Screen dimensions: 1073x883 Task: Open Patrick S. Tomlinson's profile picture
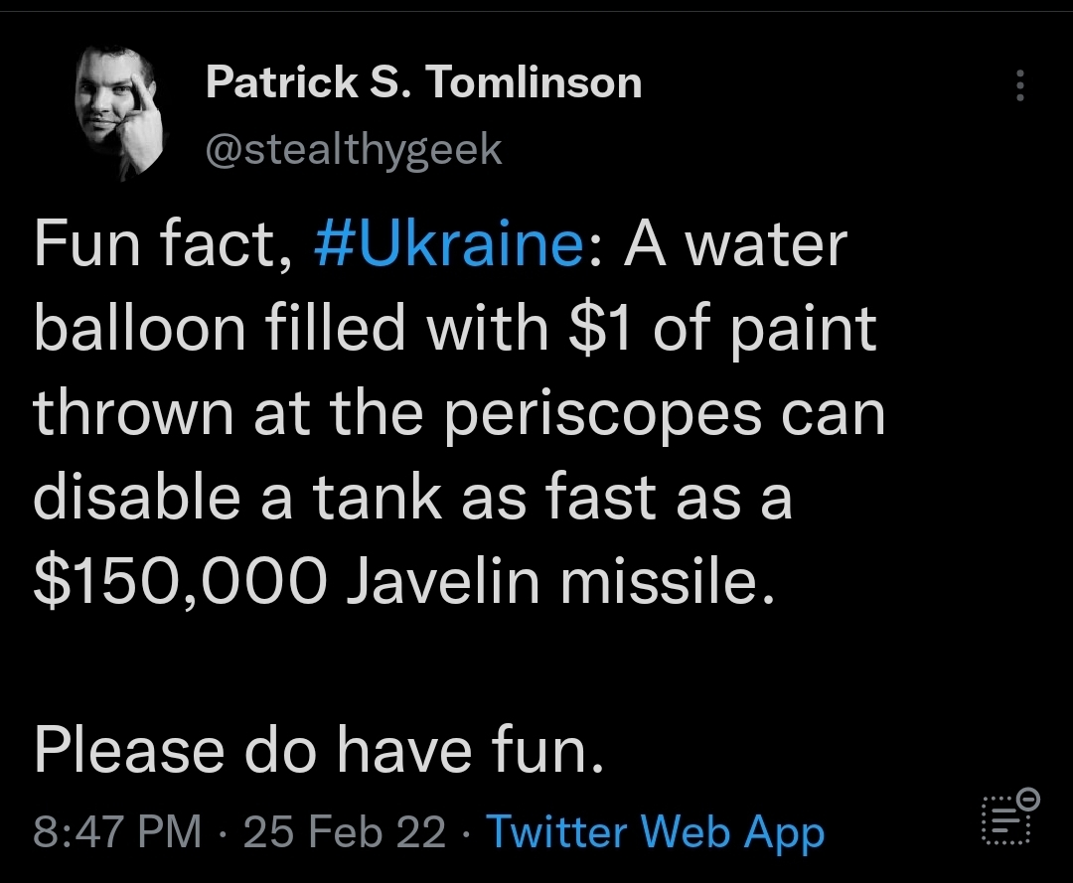pos(119,117)
